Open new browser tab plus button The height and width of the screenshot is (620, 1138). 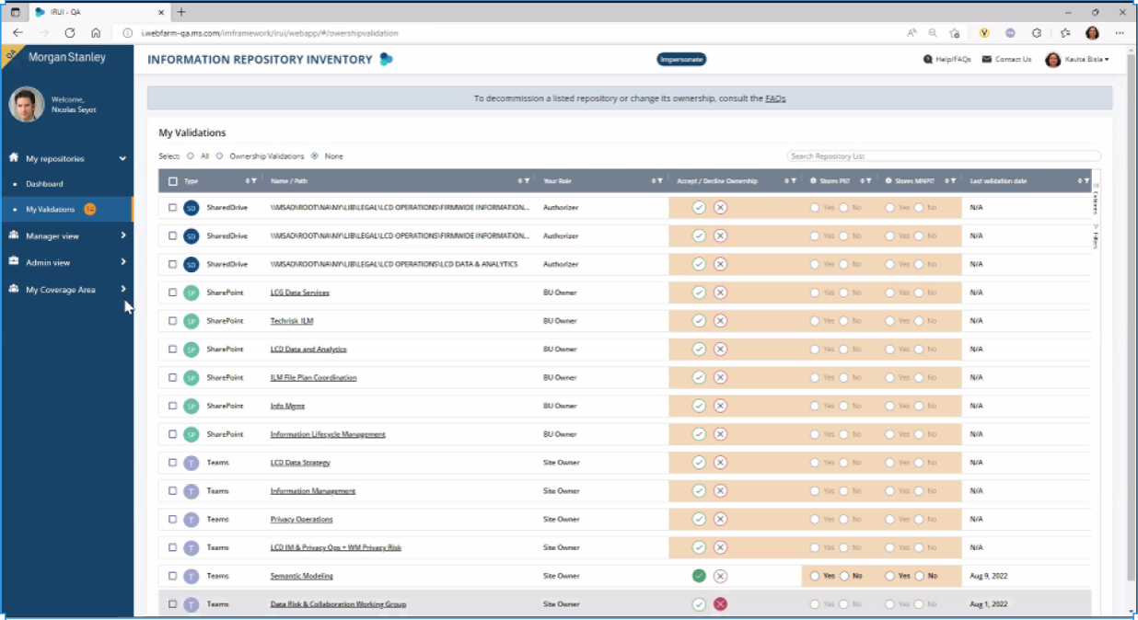click(x=181, y=12)
